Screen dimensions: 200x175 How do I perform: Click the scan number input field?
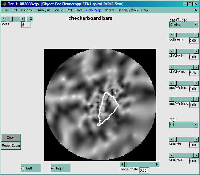26,25
